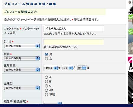Image resolution: width=133 pixels, height=107 pixels.
Task: Open visibility dropdown under 性別
Action: 22,58
